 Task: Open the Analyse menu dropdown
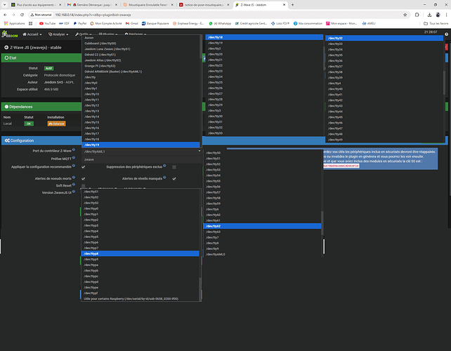(x=58, y=34)
